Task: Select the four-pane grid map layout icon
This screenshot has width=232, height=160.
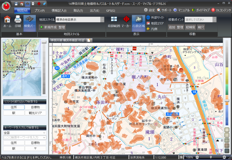Action: coord(227,135)
